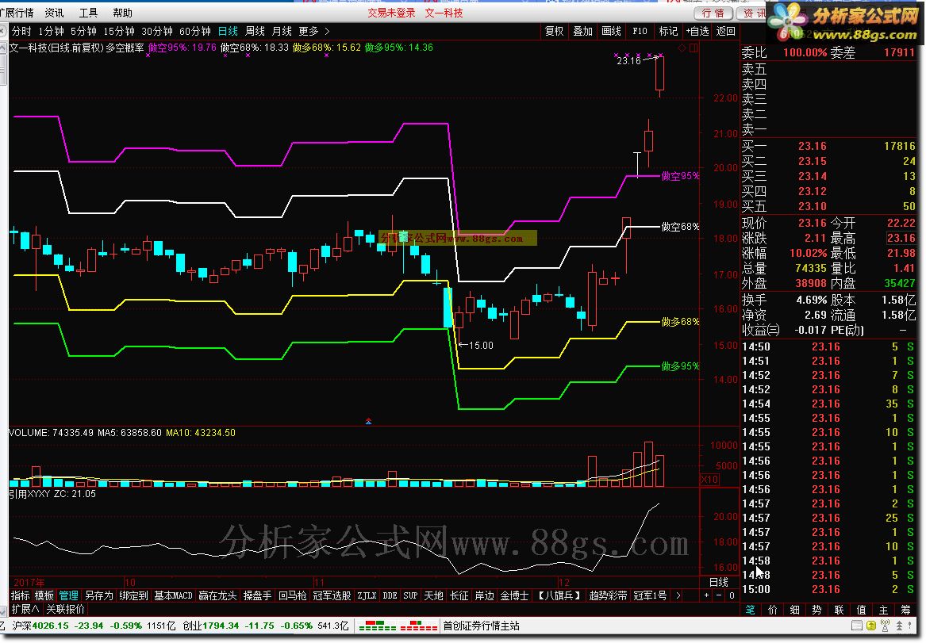
Task: Select the 5分钟 chart period
Action: [83, 31]
